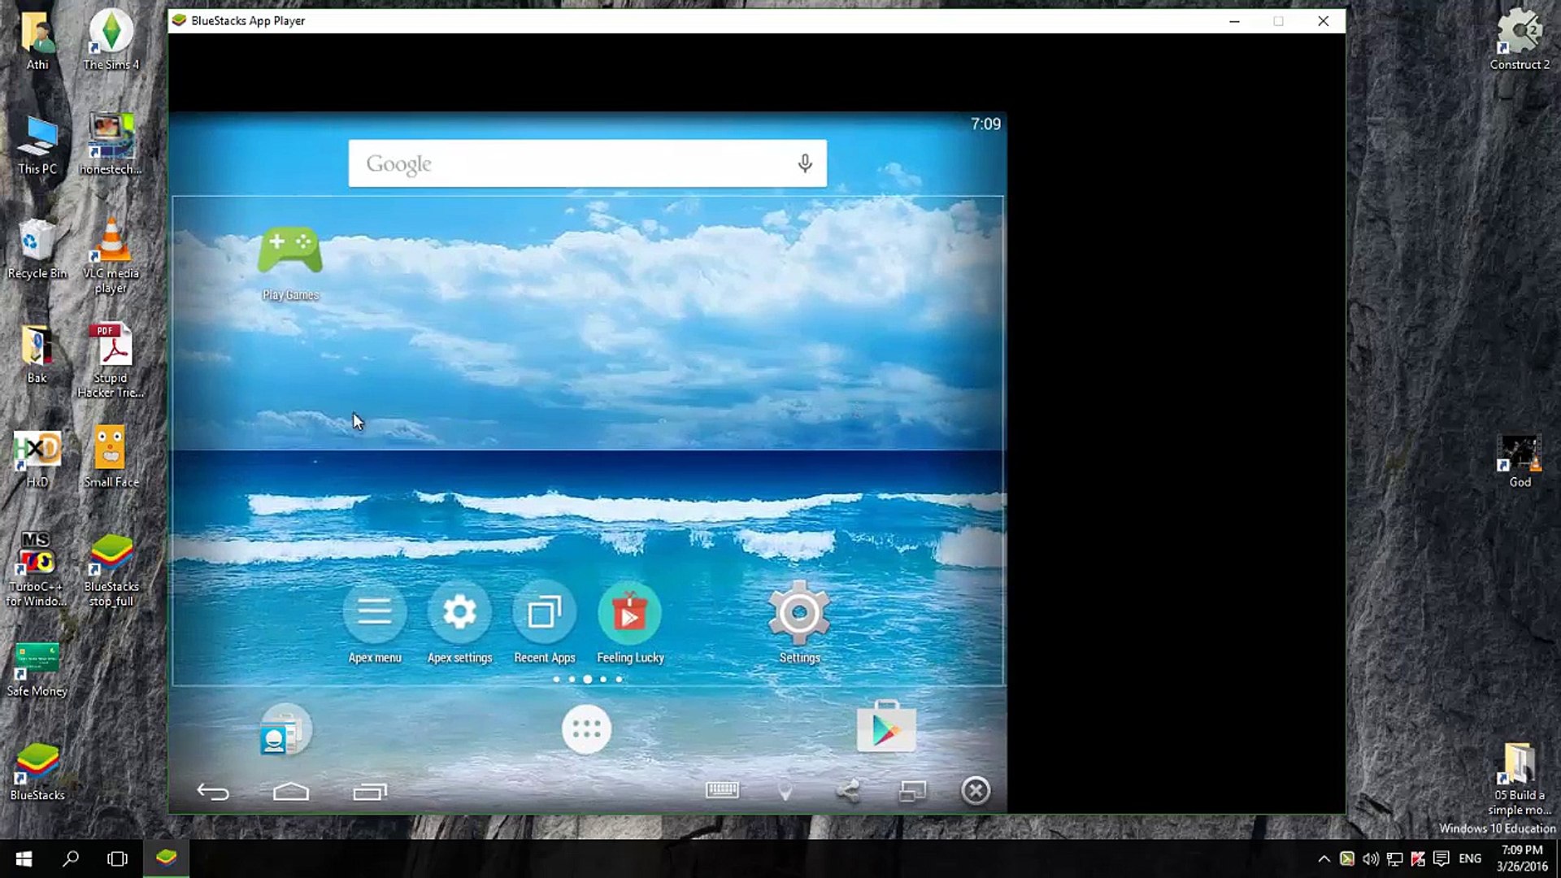Toggle the BlueStacks keyboard icon
This screenshot has height=878, width=1561.
[722, 790]
